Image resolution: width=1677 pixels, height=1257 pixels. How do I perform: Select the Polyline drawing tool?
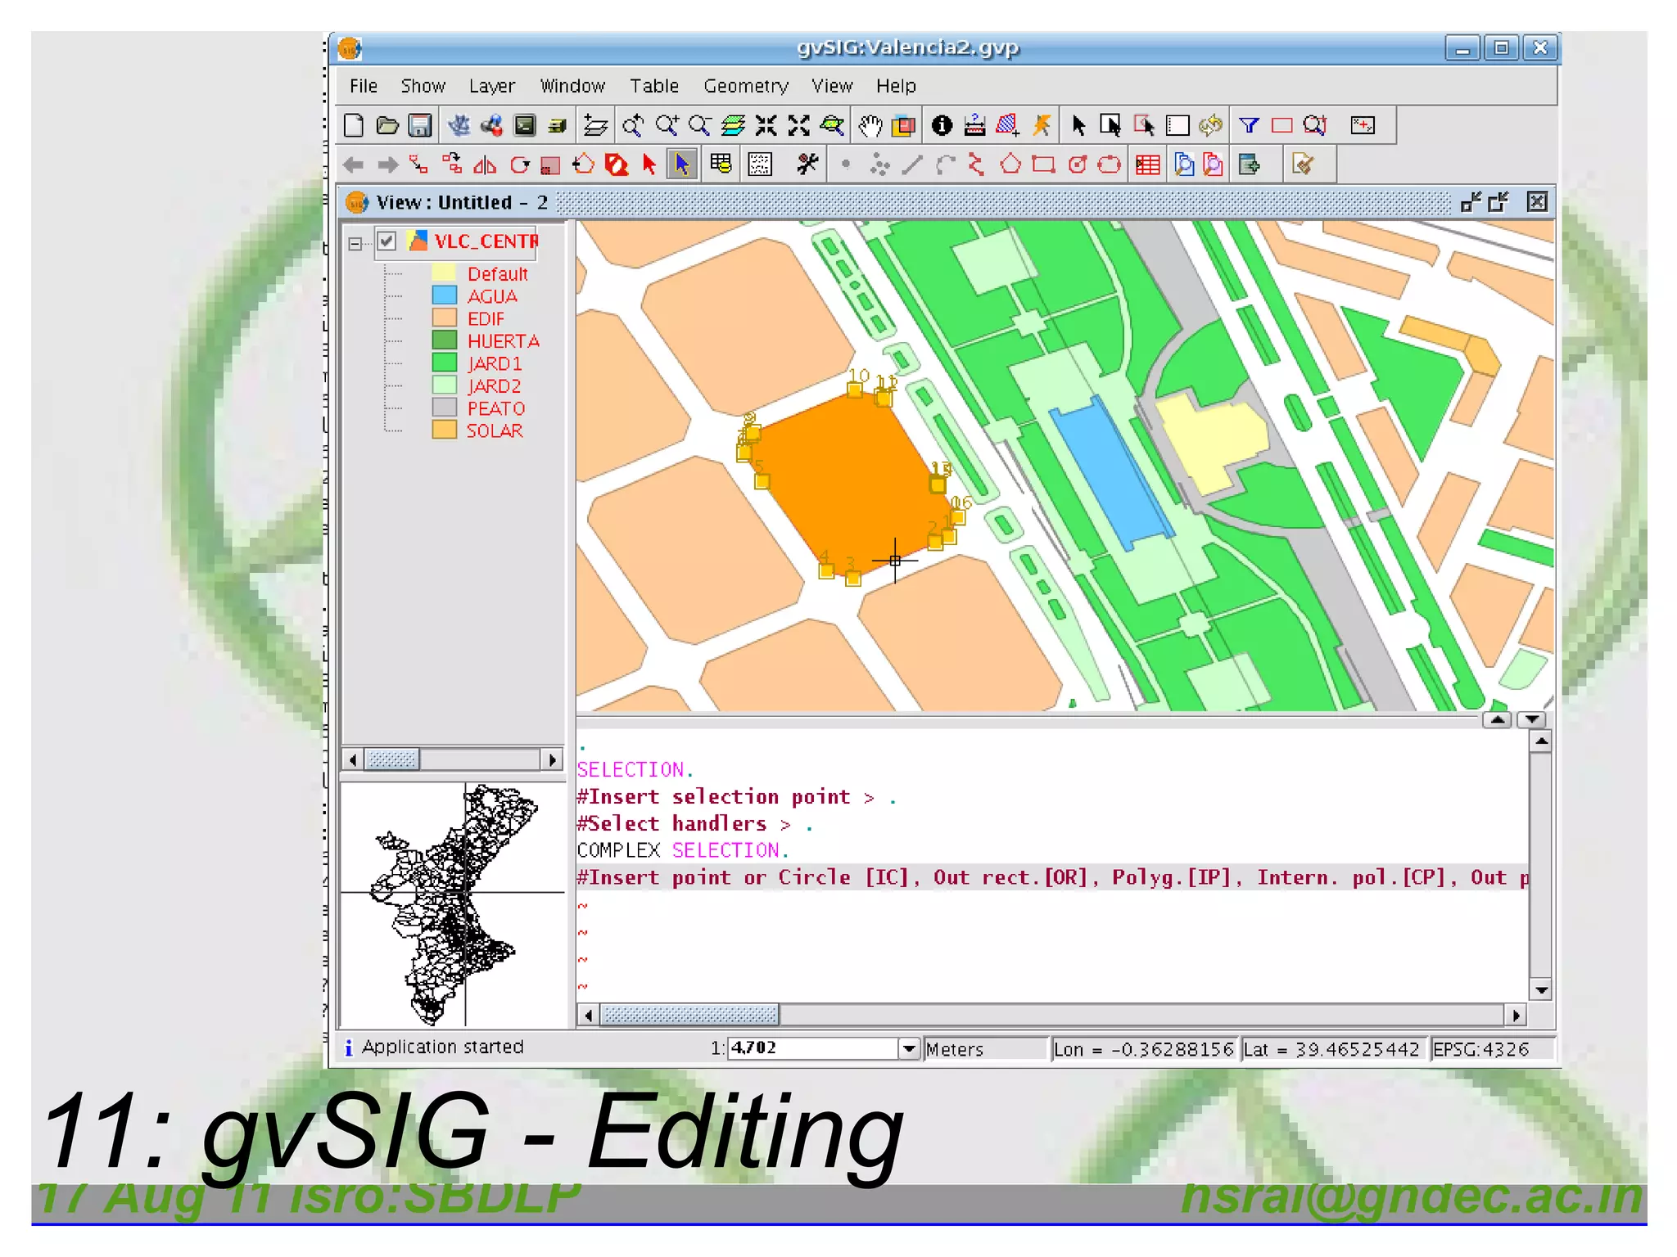(975, 165)
